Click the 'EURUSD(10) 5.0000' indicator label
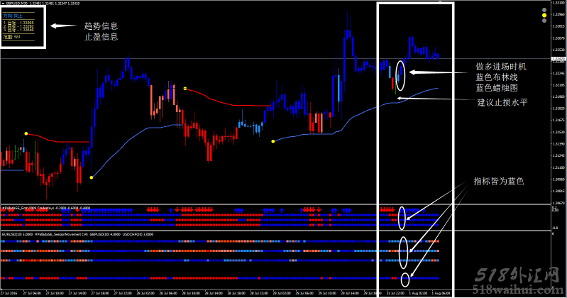 [x=17, y=234]
